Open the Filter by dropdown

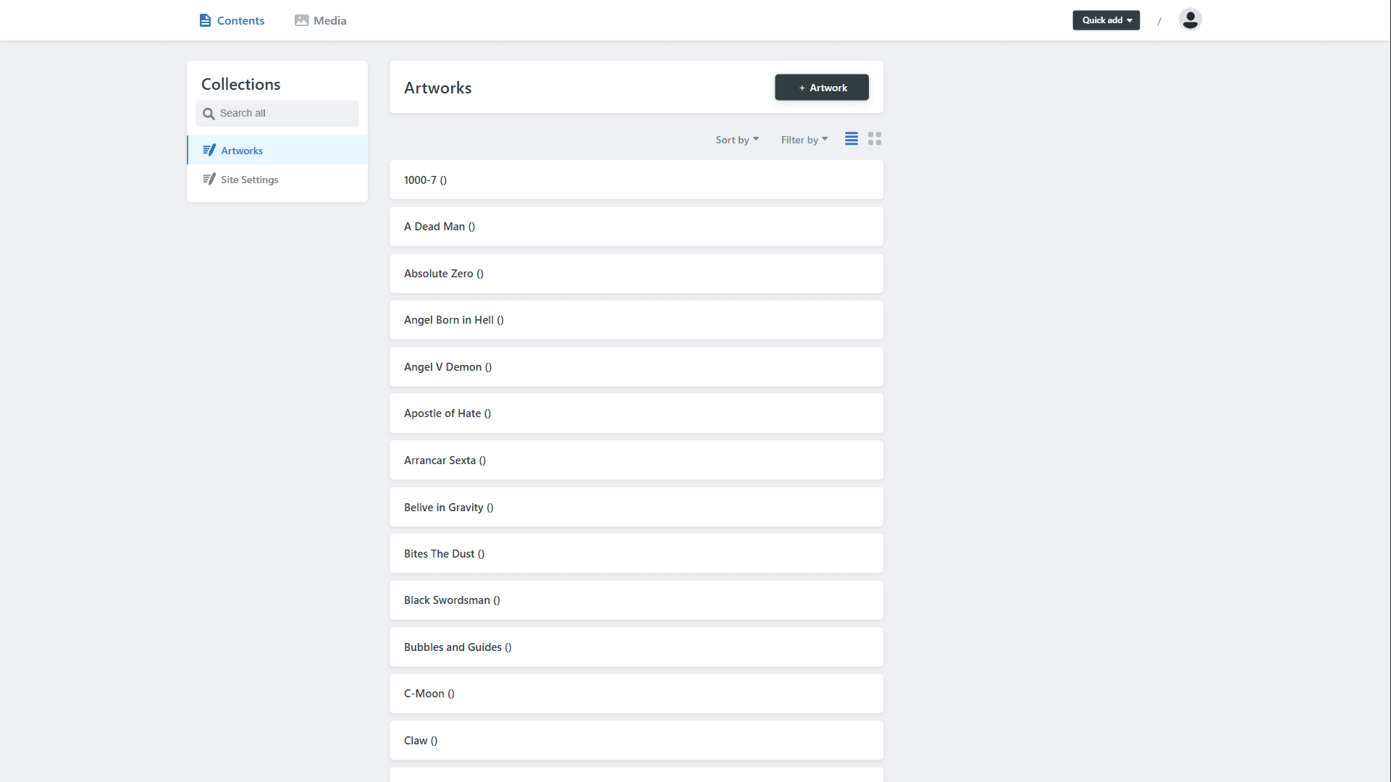click(804, 140)
